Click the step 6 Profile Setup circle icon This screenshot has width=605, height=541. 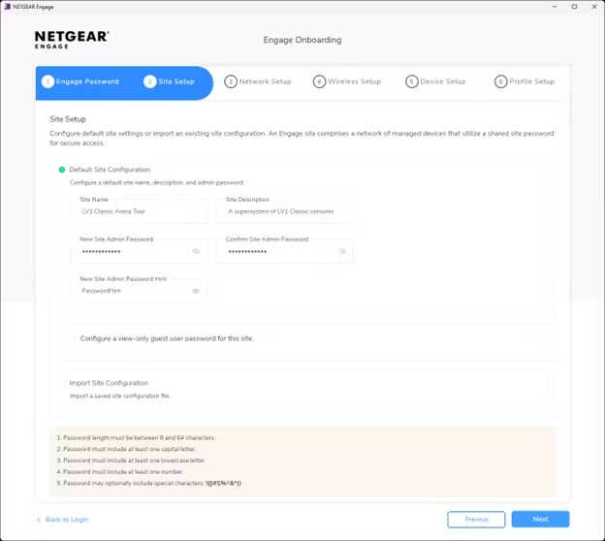(x=501, y=81)
